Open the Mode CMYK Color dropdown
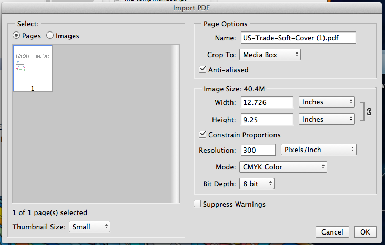This screenshot has width=385, height=245. point(283,167)
